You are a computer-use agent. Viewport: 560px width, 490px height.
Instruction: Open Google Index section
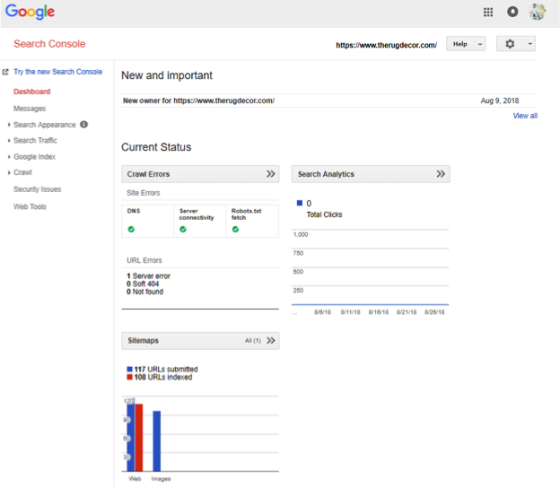point(34,157)
